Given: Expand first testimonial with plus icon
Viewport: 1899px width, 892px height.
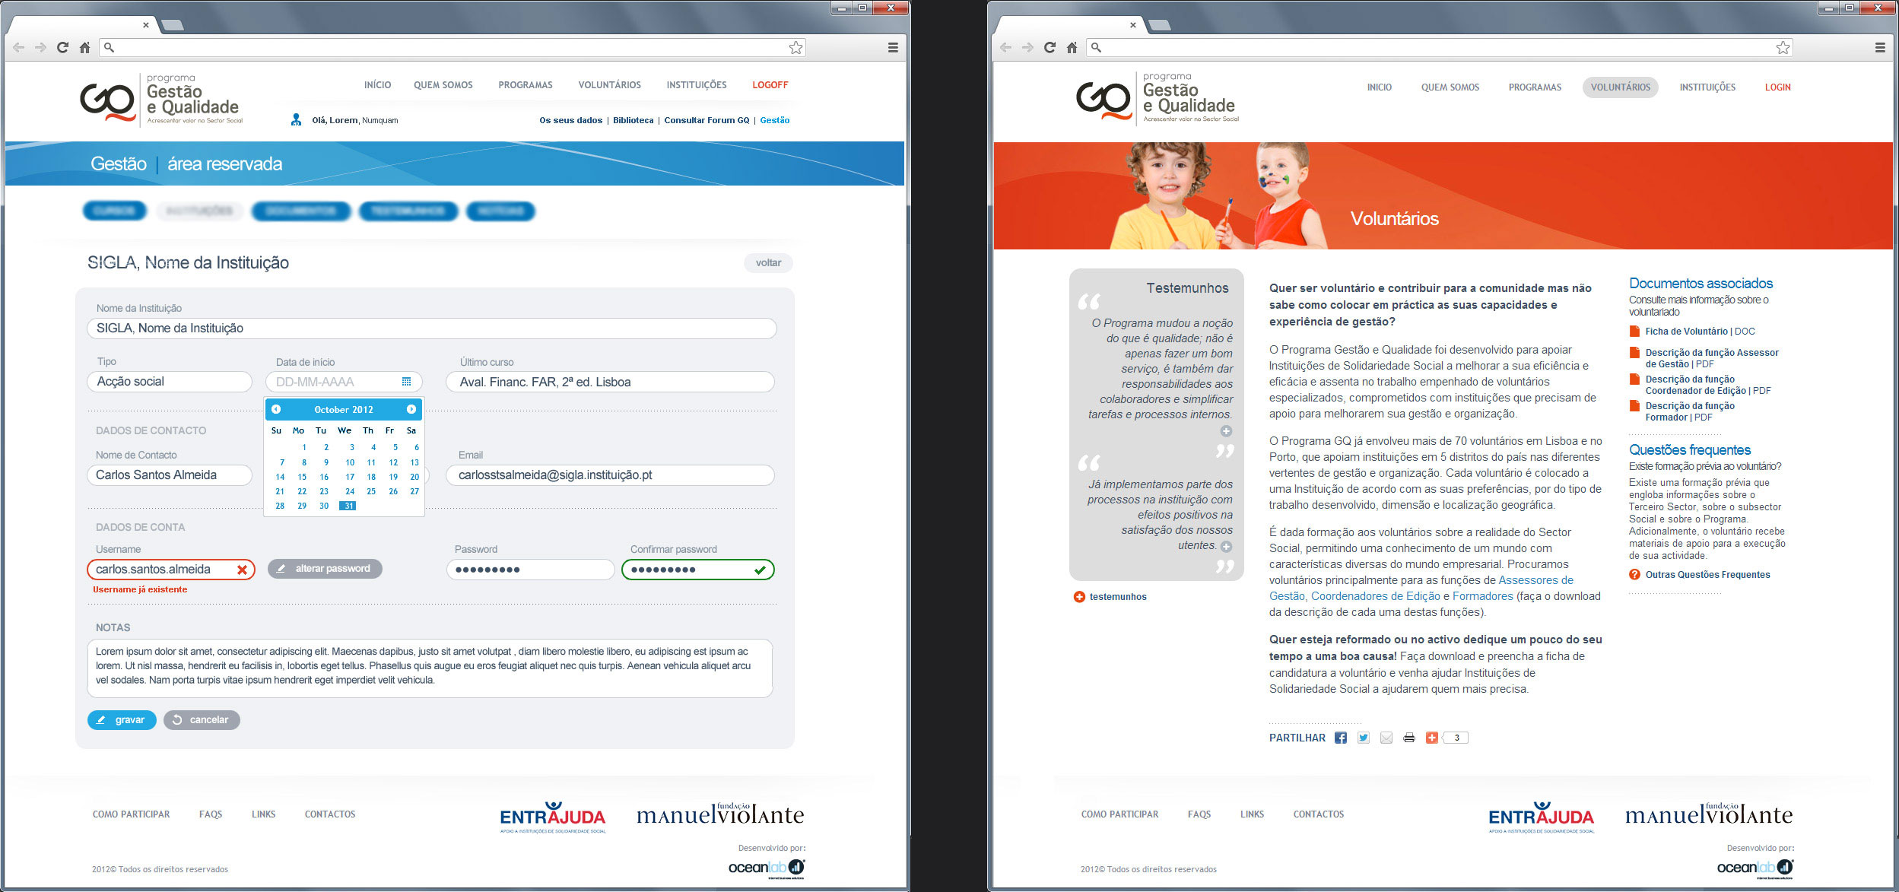Looking at the screenshot, I should click(1226, 431).
